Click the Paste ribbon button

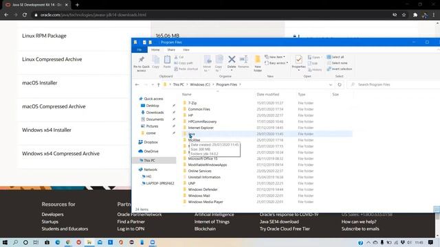pos(167,62)
